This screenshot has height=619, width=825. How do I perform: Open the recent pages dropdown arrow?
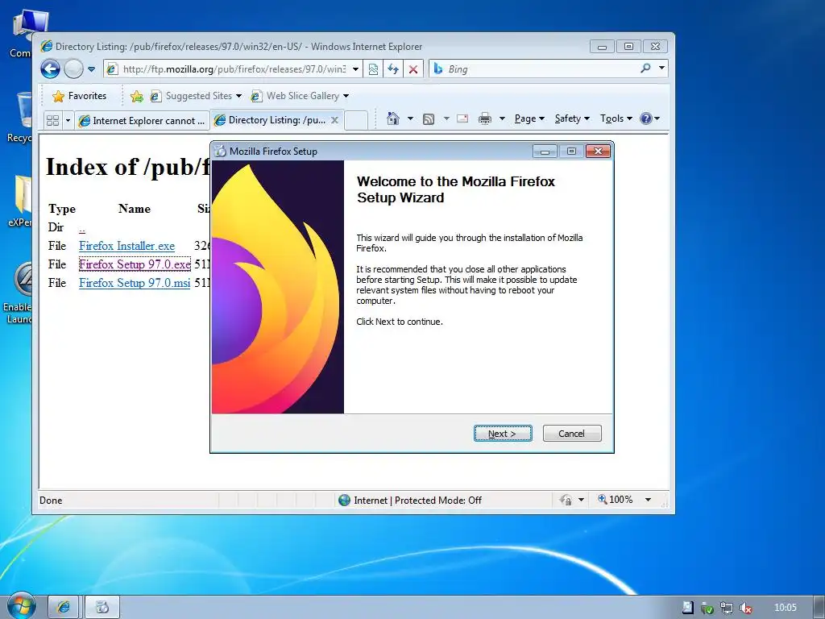coord(91,69)
